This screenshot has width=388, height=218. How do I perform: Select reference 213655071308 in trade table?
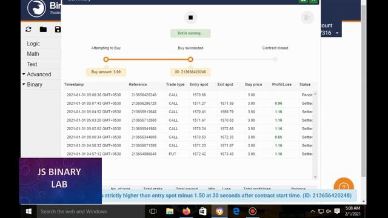tap(144, 145)
